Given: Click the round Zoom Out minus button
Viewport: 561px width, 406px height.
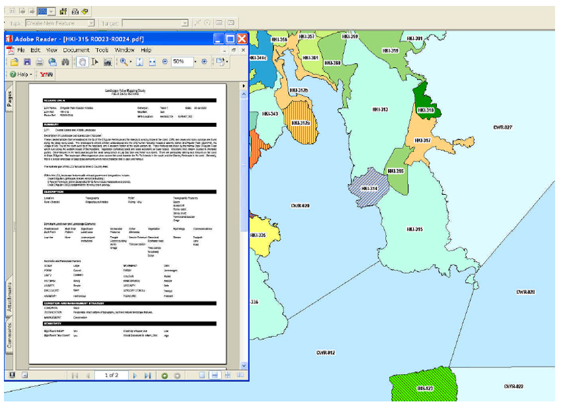Looking at the screenshot, I should pyautogui.click(x=165, y=62).
